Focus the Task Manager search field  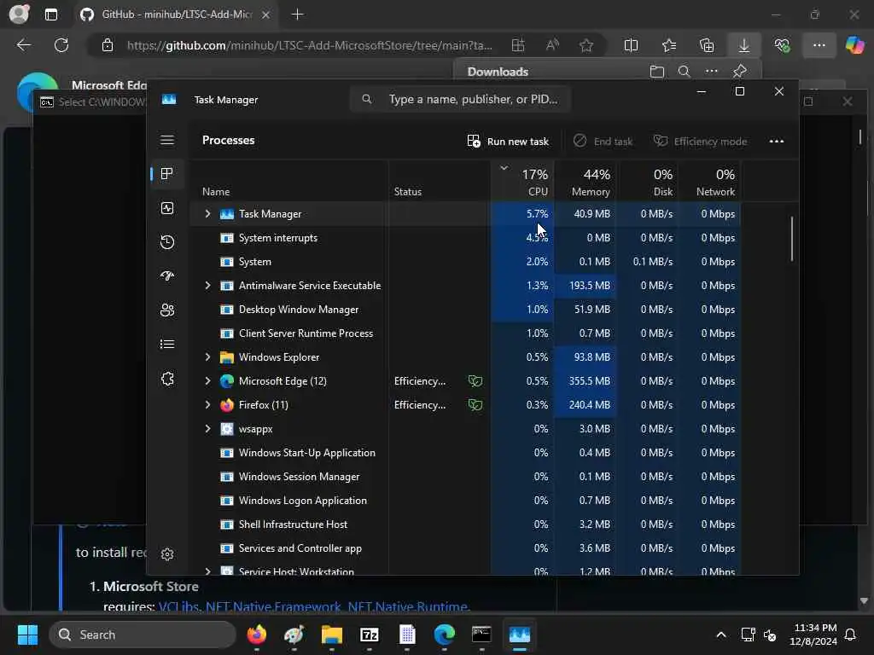click(460, 99)
